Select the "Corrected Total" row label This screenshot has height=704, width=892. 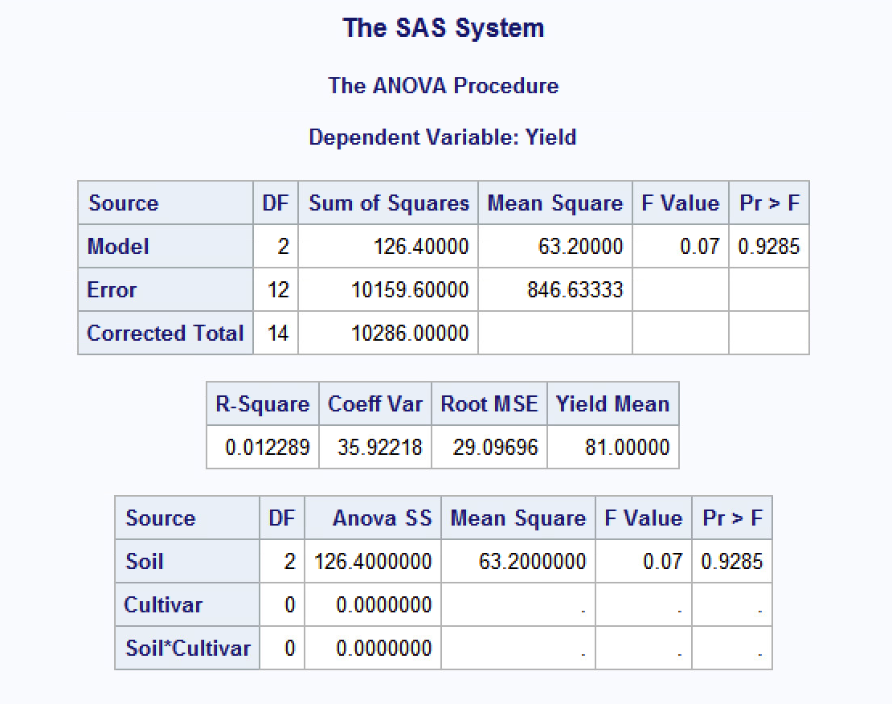coord(165,334)
